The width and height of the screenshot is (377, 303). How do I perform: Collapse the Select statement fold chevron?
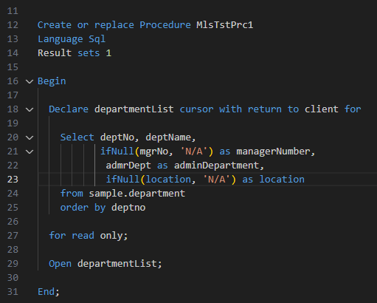click(30, 137)
